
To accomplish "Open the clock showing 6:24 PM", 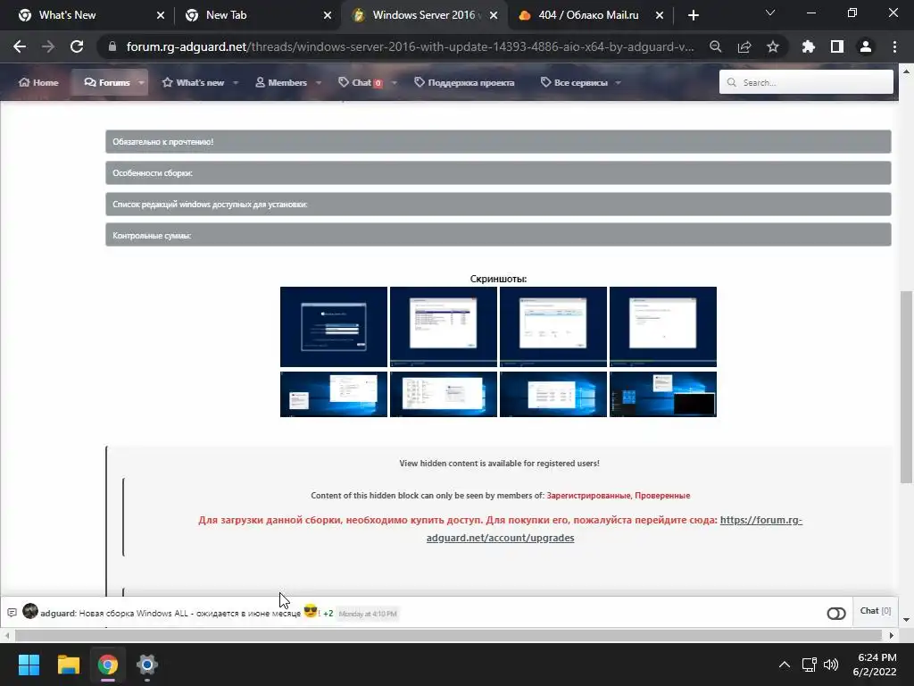I will click(875, 665).
